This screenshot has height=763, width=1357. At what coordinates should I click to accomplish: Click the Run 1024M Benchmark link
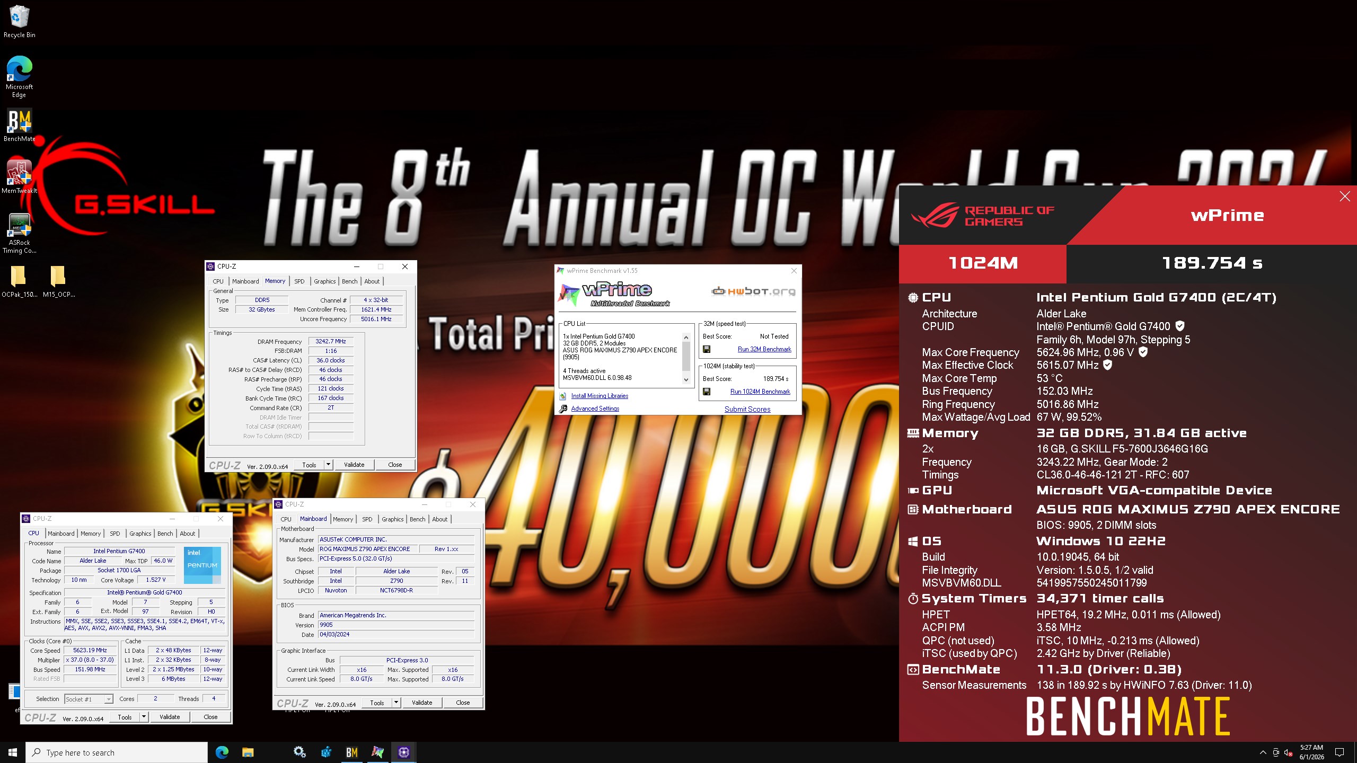[x=760, y=392]
